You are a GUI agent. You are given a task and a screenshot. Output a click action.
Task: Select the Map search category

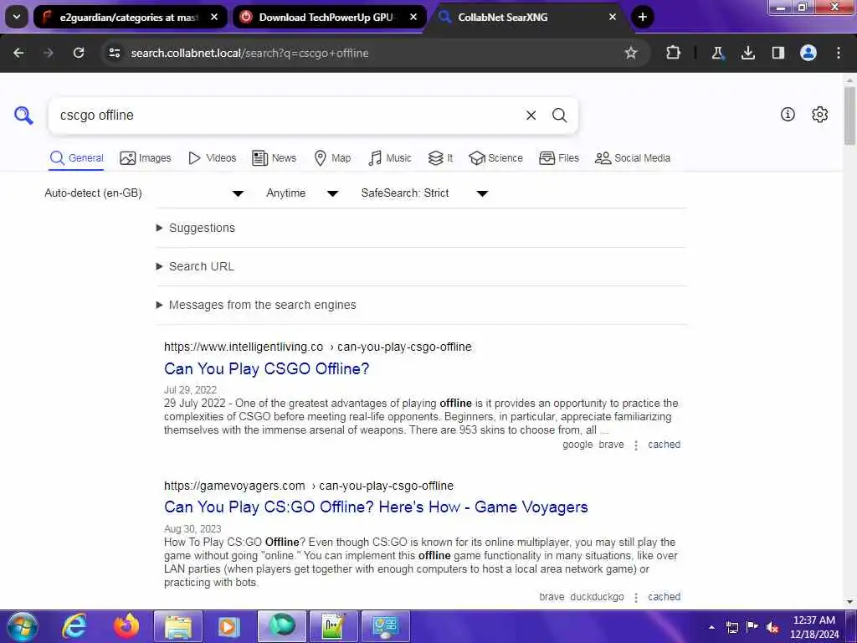pos(332,158)
